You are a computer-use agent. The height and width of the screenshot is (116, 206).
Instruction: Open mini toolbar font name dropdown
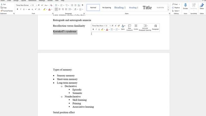click(x=104, y=26)
